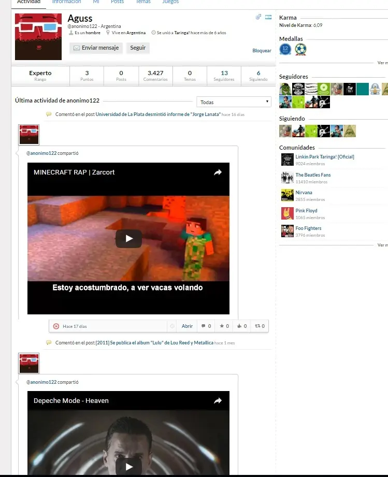Click the 3.427 Comentarios stat
The width and height of the screenshot is (388, 477).
[x=155, y=76]
